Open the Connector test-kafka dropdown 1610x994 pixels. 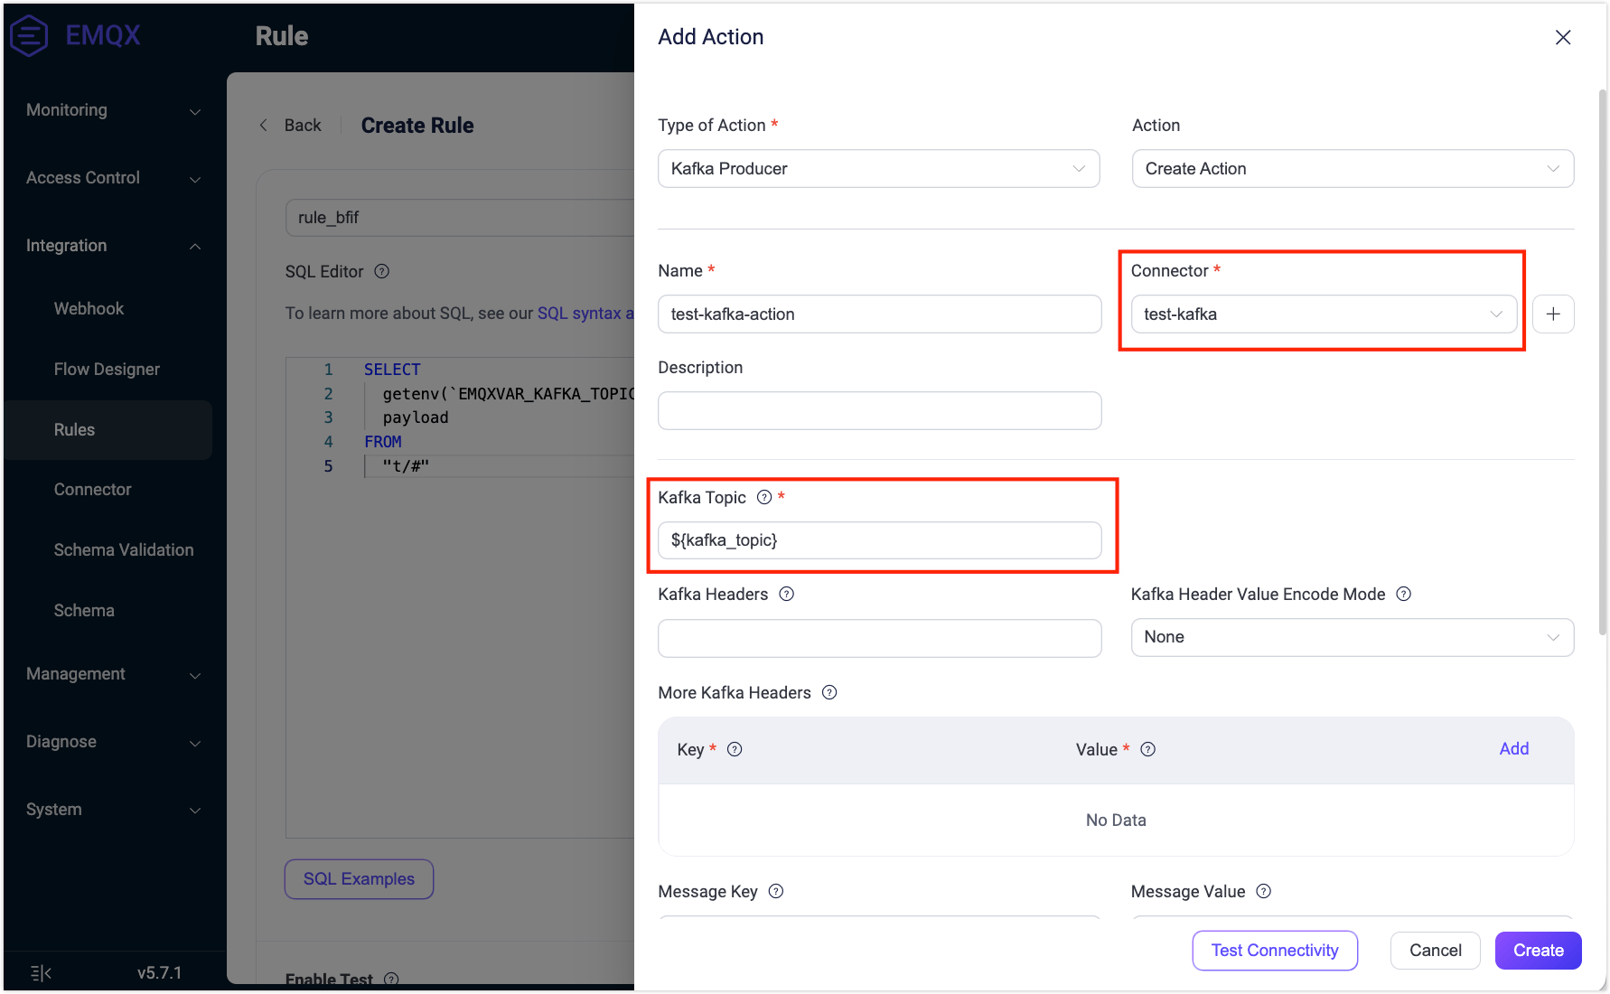pos(1323,314)
